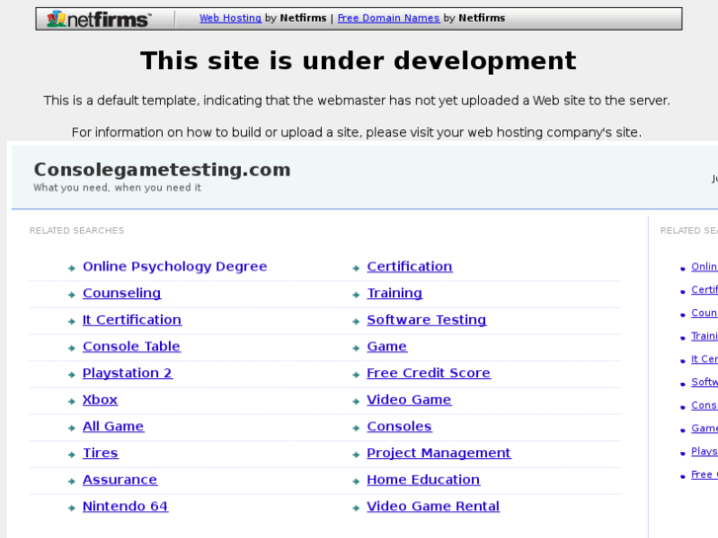This screenshot has width=718, height=538.
Task: Open Online Psychology Degree search link
Action: click(x=175, y=267)
